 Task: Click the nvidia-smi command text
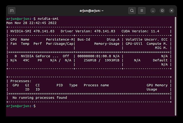48,19
